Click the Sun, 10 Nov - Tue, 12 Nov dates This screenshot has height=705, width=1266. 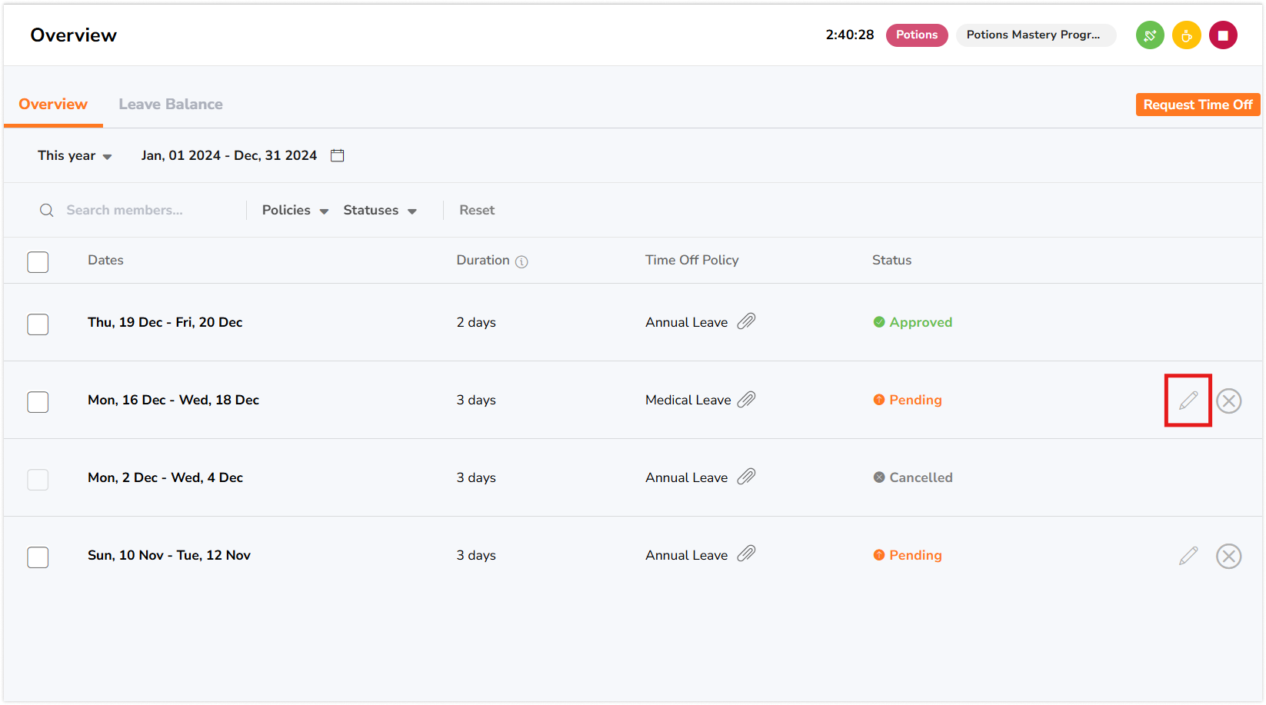(x=169, y=555)
